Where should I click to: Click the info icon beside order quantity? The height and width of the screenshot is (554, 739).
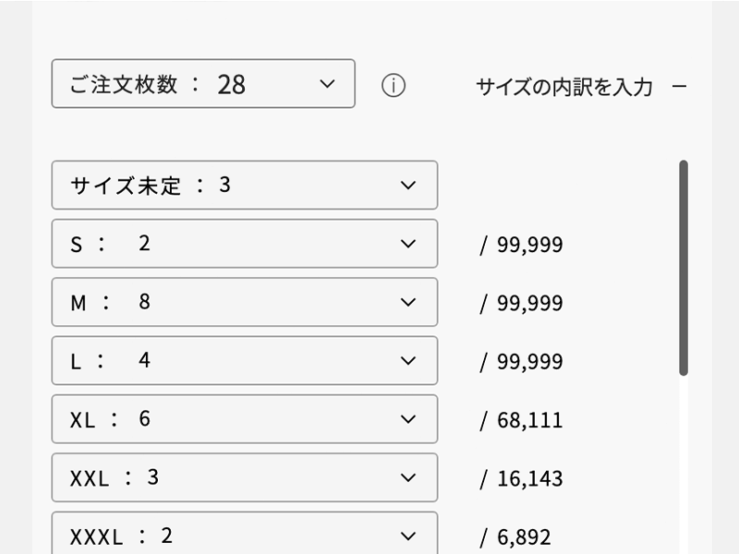pyautogui.click(x=394, y=86)
